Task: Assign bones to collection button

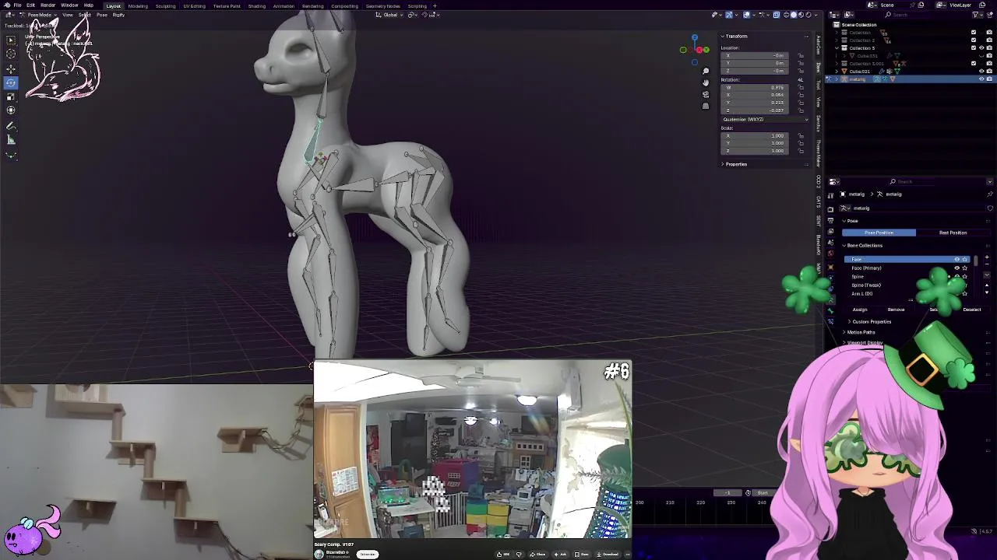Action: [x=860, y=310]
